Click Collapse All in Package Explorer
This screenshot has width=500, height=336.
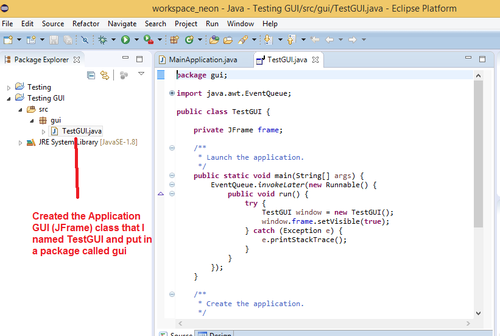point(91,75)
